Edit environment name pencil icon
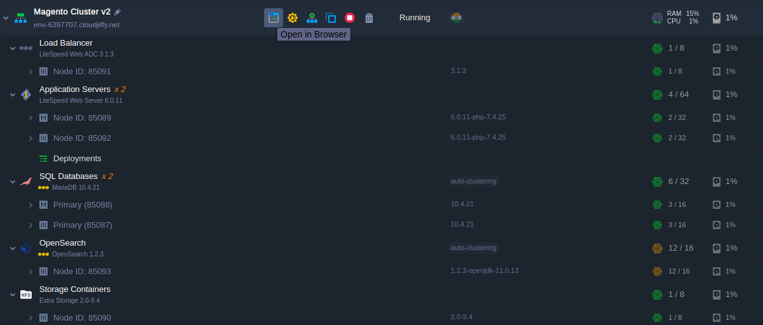The image size is (763, 325). (x=117, y=12)
